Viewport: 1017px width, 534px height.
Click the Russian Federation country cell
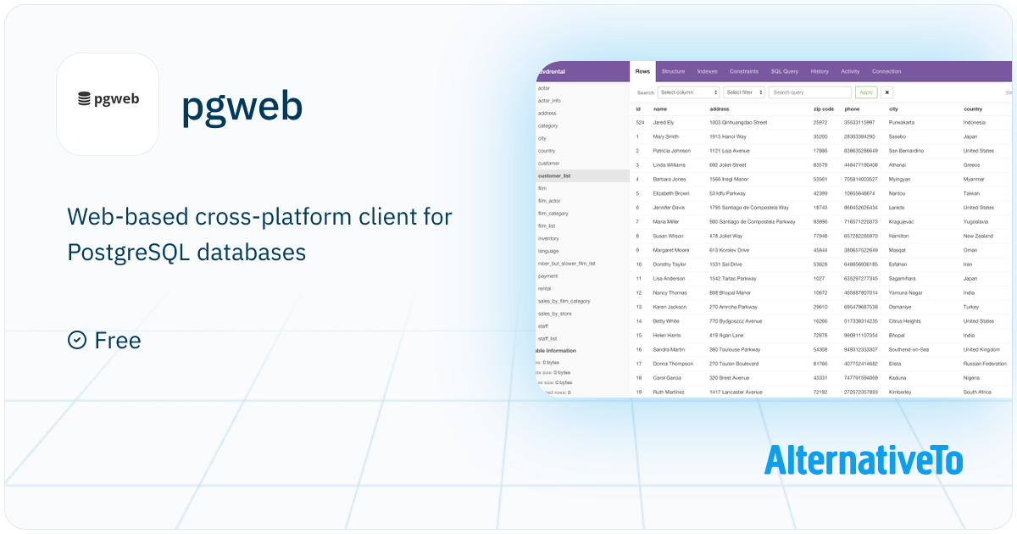pos(985,364)
